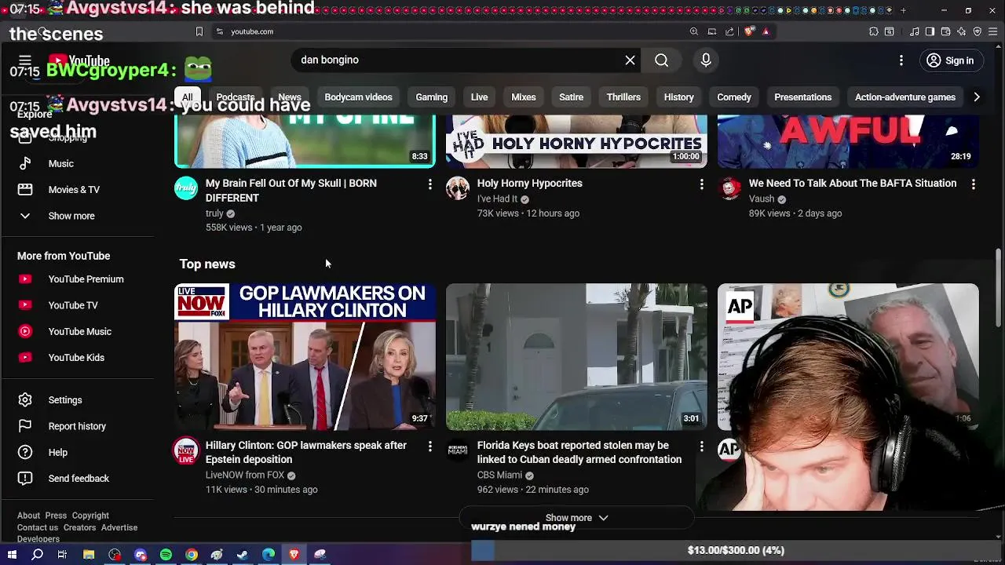Select the Bodycam videos chip

[358, 97]
